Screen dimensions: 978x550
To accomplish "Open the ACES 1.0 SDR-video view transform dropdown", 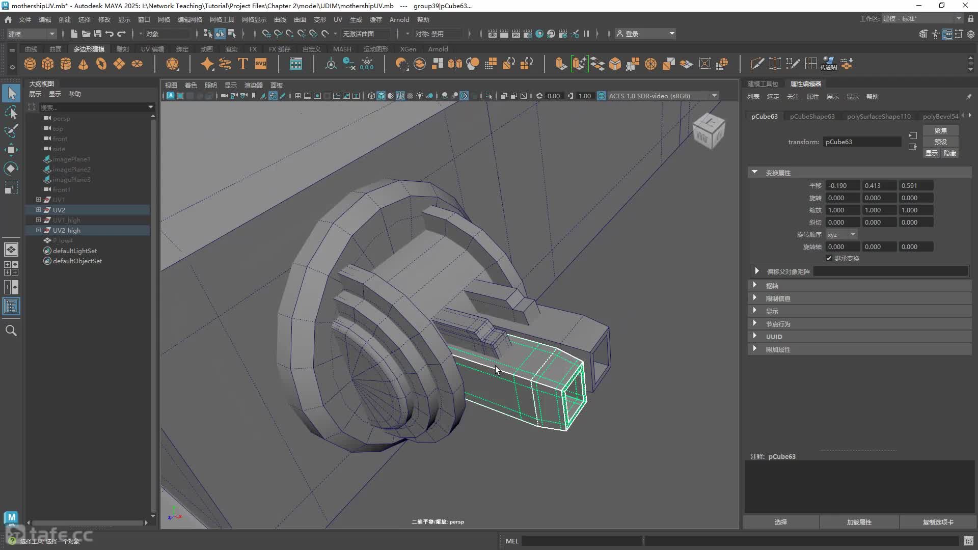I will (x=663, y=96).
